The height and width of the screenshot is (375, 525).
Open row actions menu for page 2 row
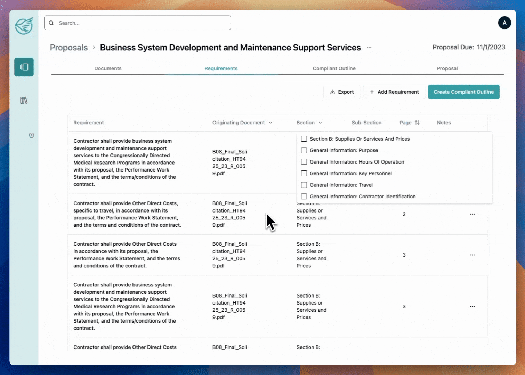pyautogui.click(x=472, y=214)
